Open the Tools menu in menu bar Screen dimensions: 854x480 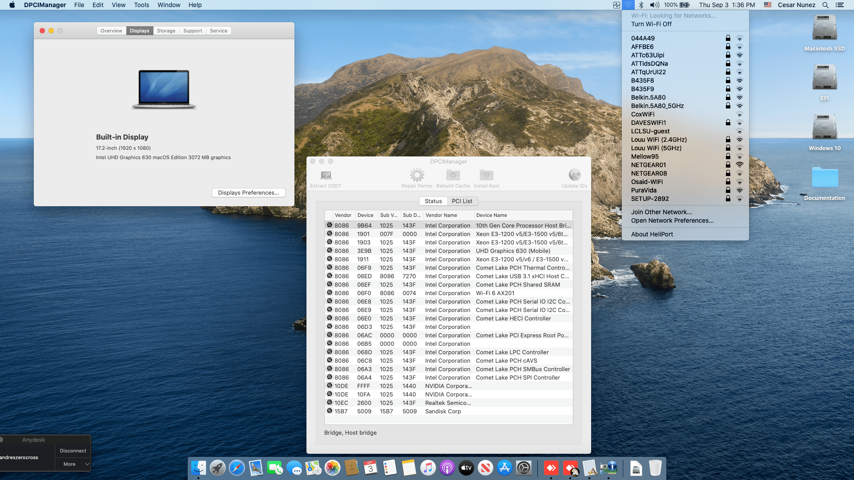141,5
